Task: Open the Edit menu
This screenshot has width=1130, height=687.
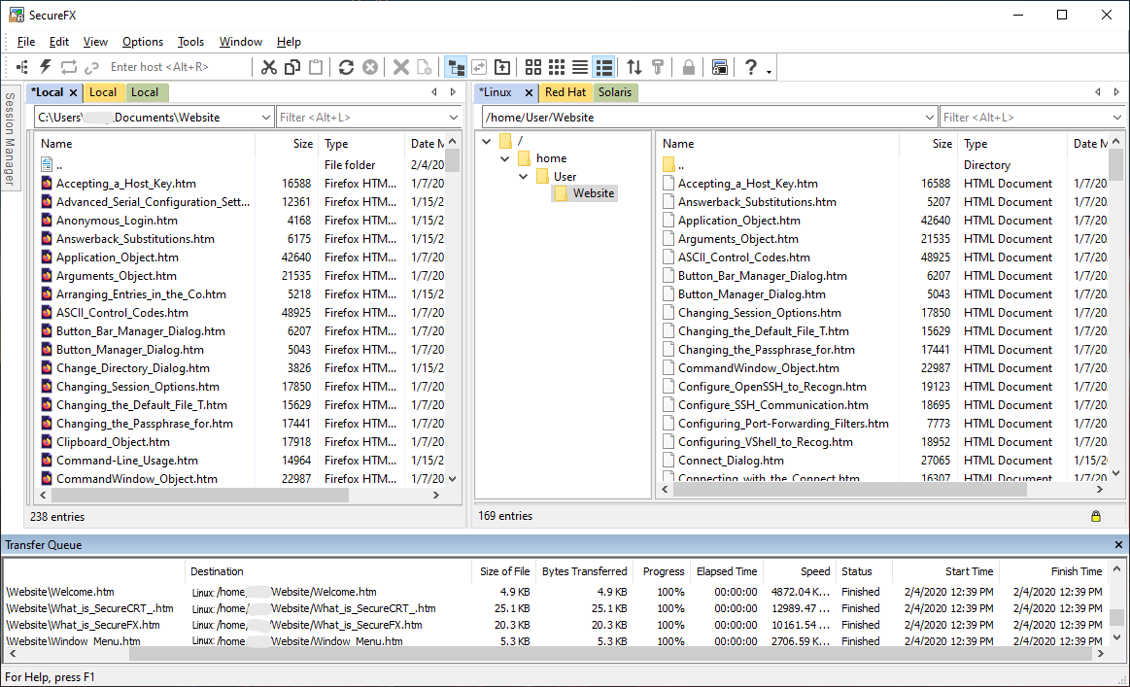Action: tap(59, 42)
